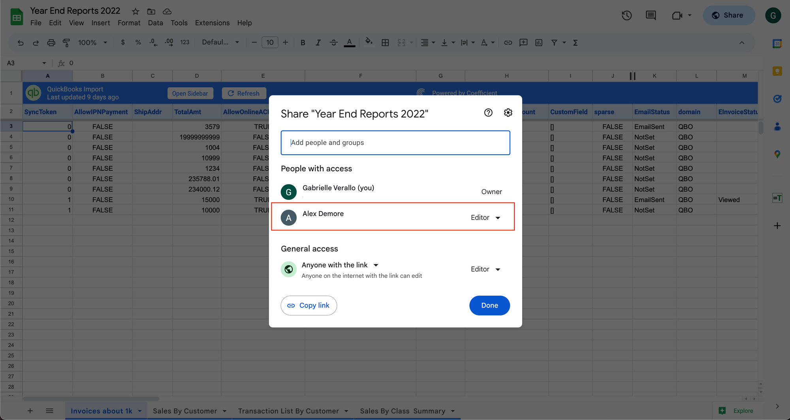The image size is (790, 420).
Task: Click the Done button
Action: 489,306
